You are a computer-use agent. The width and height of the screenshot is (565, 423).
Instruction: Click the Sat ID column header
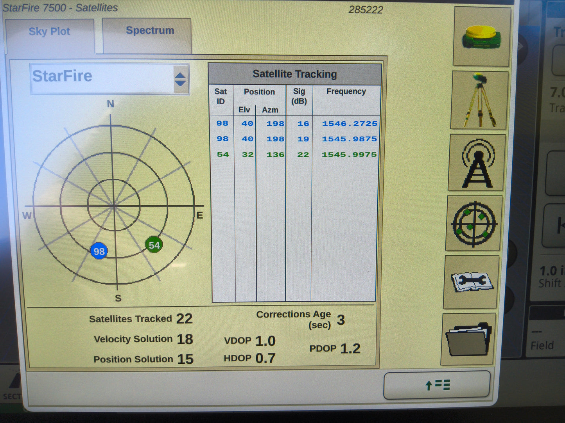pyautogui.click(x=221, y=96)
